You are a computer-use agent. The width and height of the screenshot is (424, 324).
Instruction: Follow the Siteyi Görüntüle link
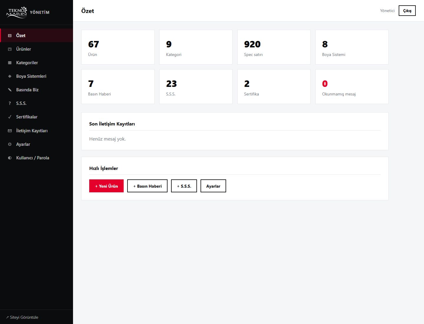[x=22, y=317]
